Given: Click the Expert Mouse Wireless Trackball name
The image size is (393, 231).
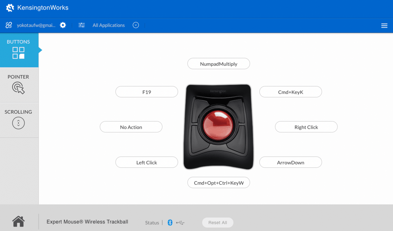Looking at the screenshot, I should (87, 222).
